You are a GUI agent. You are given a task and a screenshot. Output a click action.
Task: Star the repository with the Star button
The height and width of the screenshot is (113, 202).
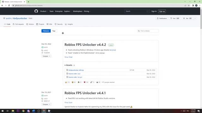tap(187, 19)
